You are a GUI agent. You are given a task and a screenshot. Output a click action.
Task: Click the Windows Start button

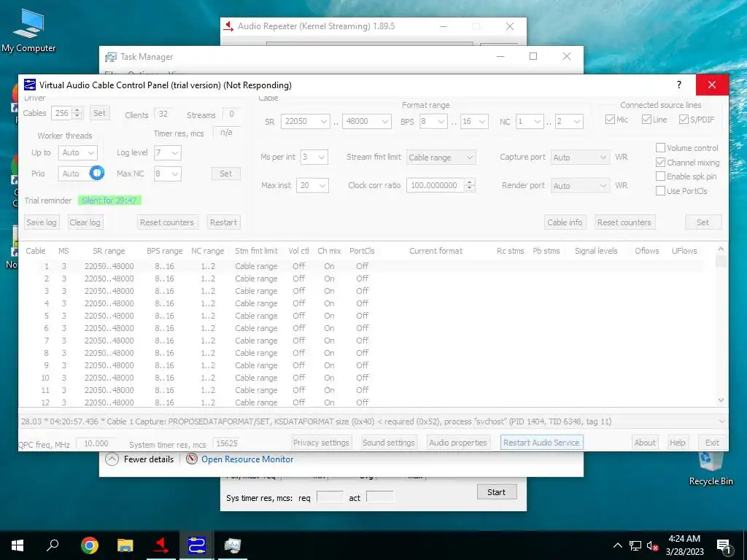(x=18, y=545)
